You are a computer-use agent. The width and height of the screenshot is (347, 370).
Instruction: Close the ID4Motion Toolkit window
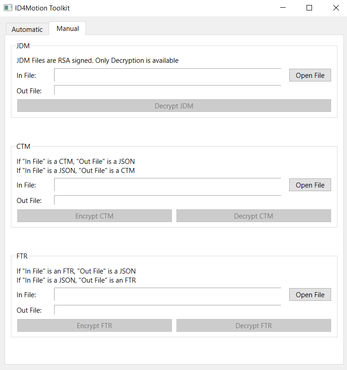click(x=336, y=8)
